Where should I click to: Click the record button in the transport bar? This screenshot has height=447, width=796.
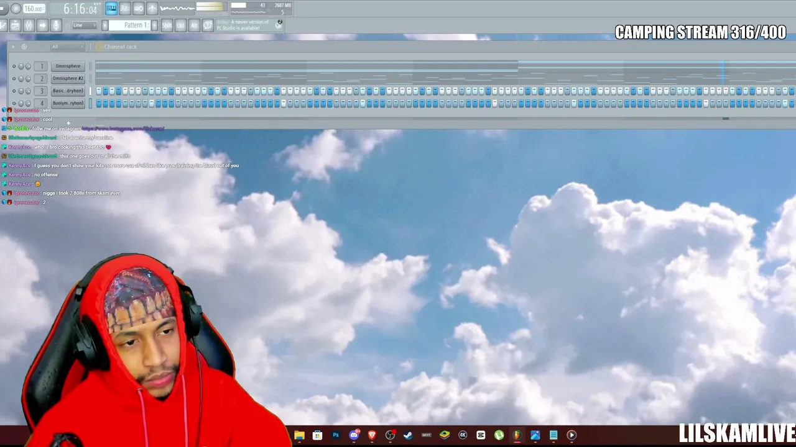point(16,9)
